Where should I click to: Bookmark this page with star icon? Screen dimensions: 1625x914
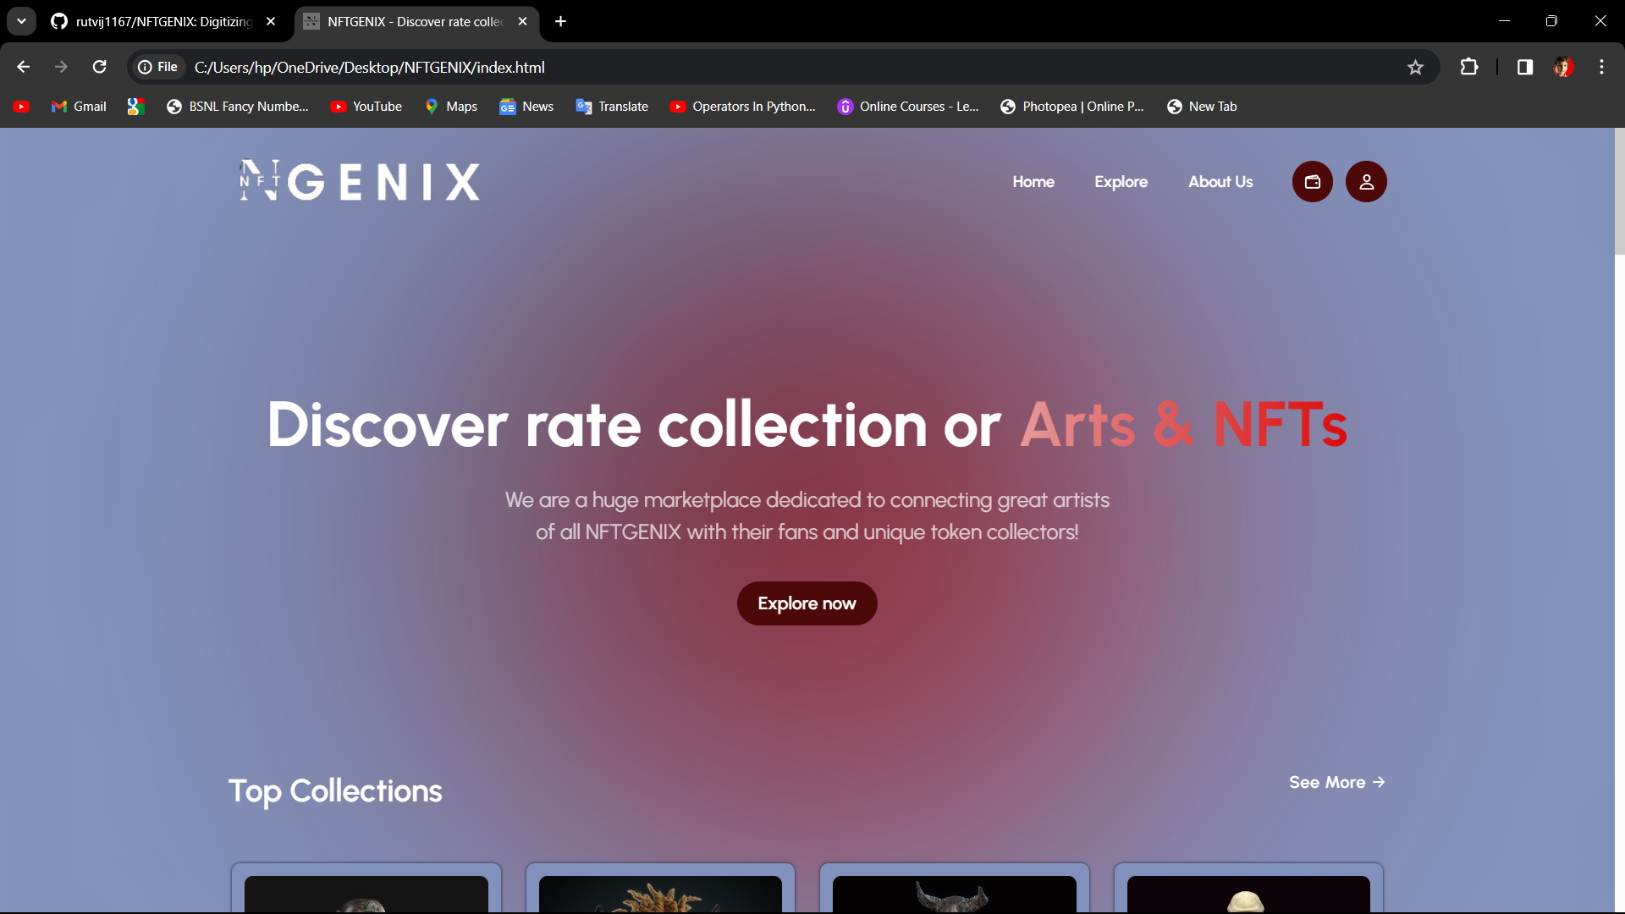click(x=1415, y=67)
